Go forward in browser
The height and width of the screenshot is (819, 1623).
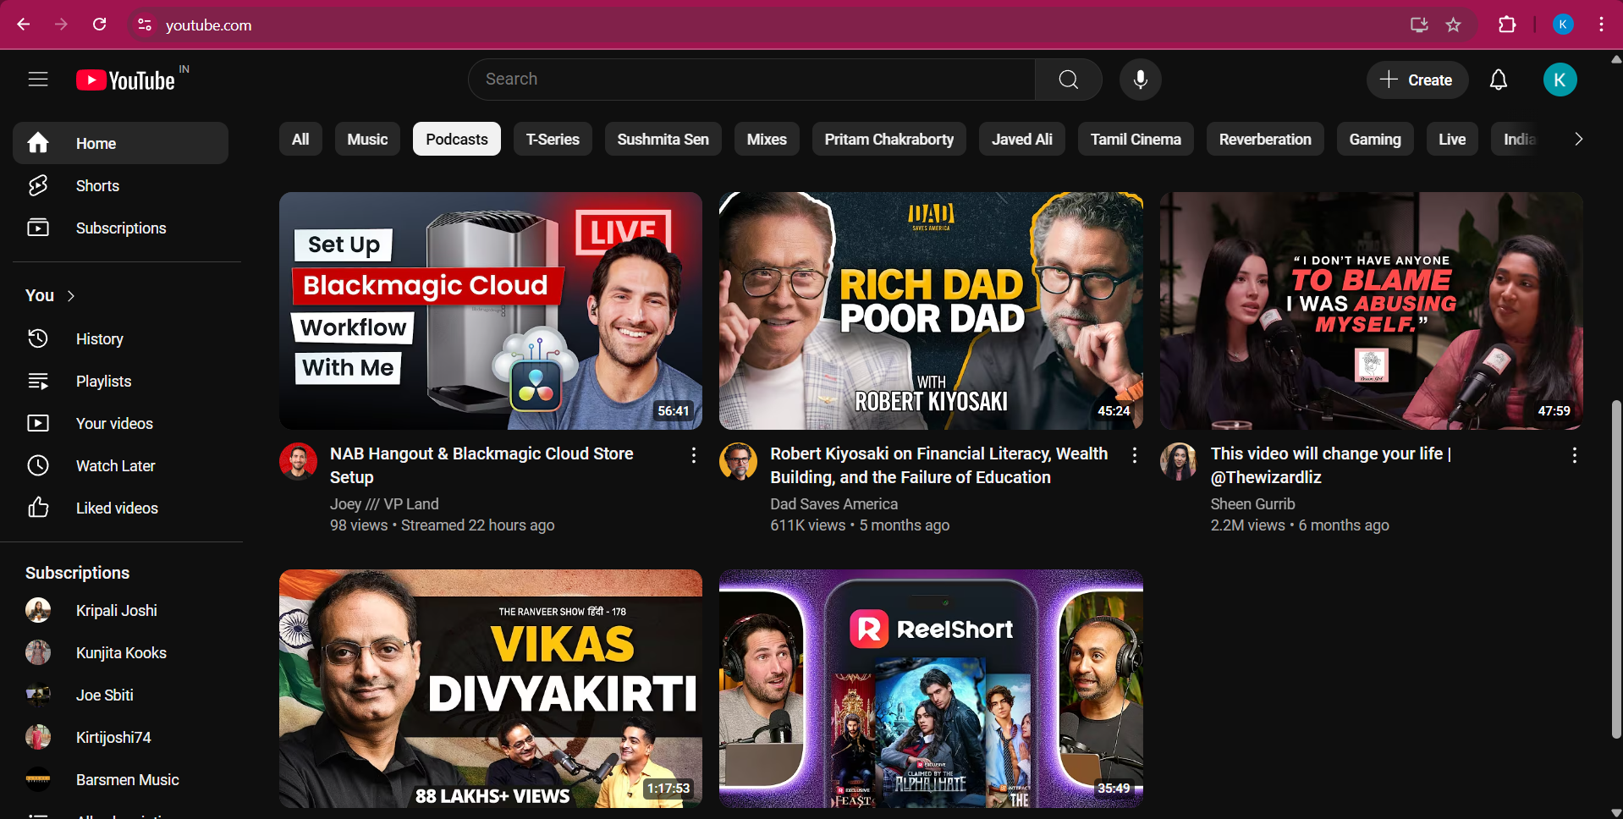point(61,25)
